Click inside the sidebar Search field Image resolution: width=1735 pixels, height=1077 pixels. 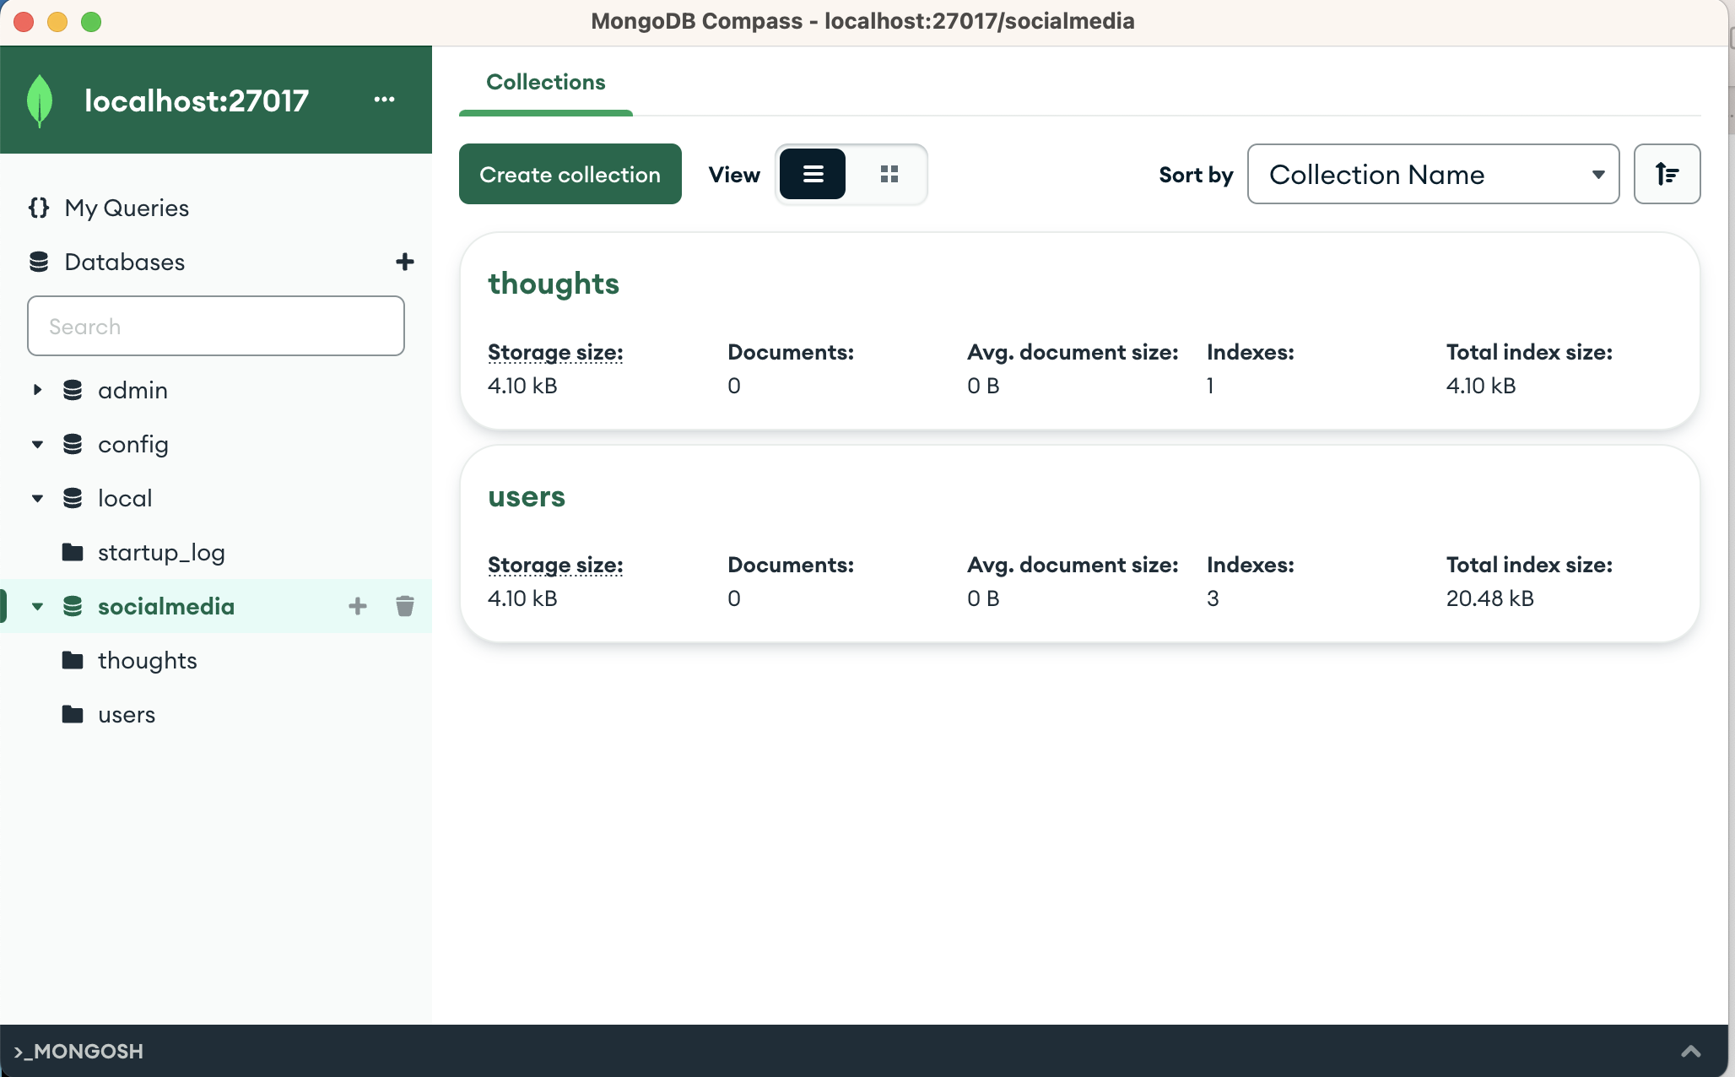[215, 326]
